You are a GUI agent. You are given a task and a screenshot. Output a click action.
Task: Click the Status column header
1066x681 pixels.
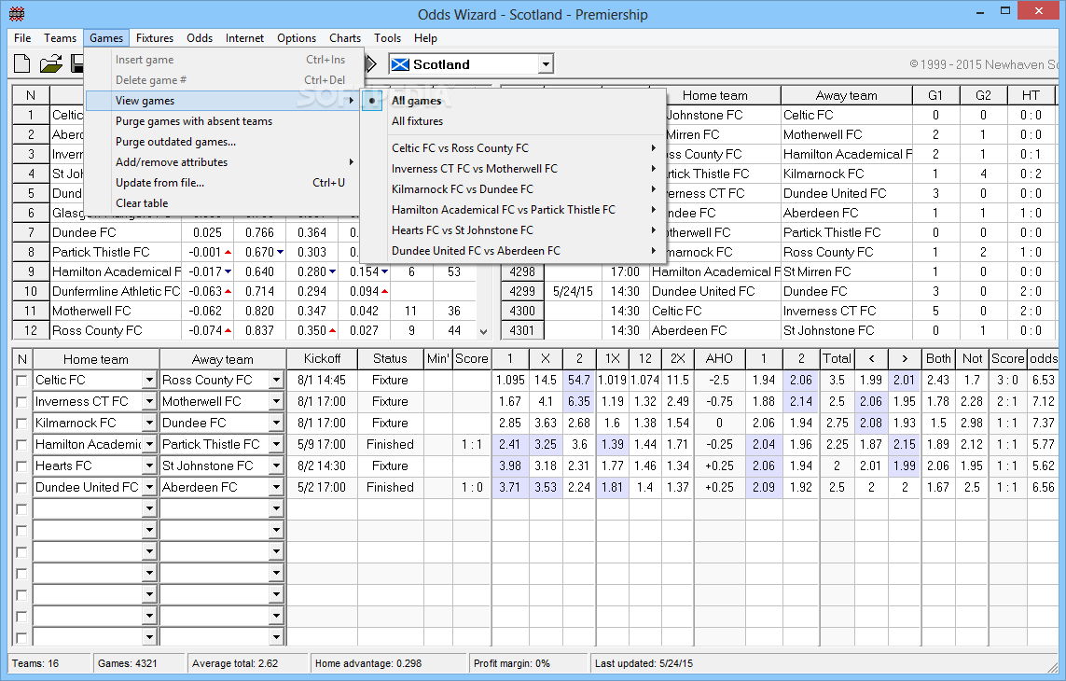(x=390, y=358)
